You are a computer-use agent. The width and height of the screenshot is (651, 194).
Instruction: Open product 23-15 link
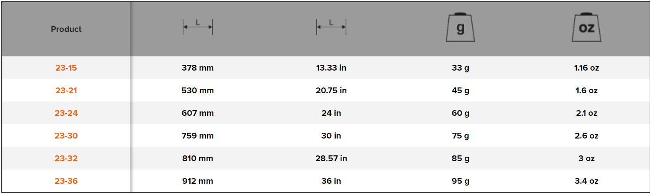click(66, 68)
